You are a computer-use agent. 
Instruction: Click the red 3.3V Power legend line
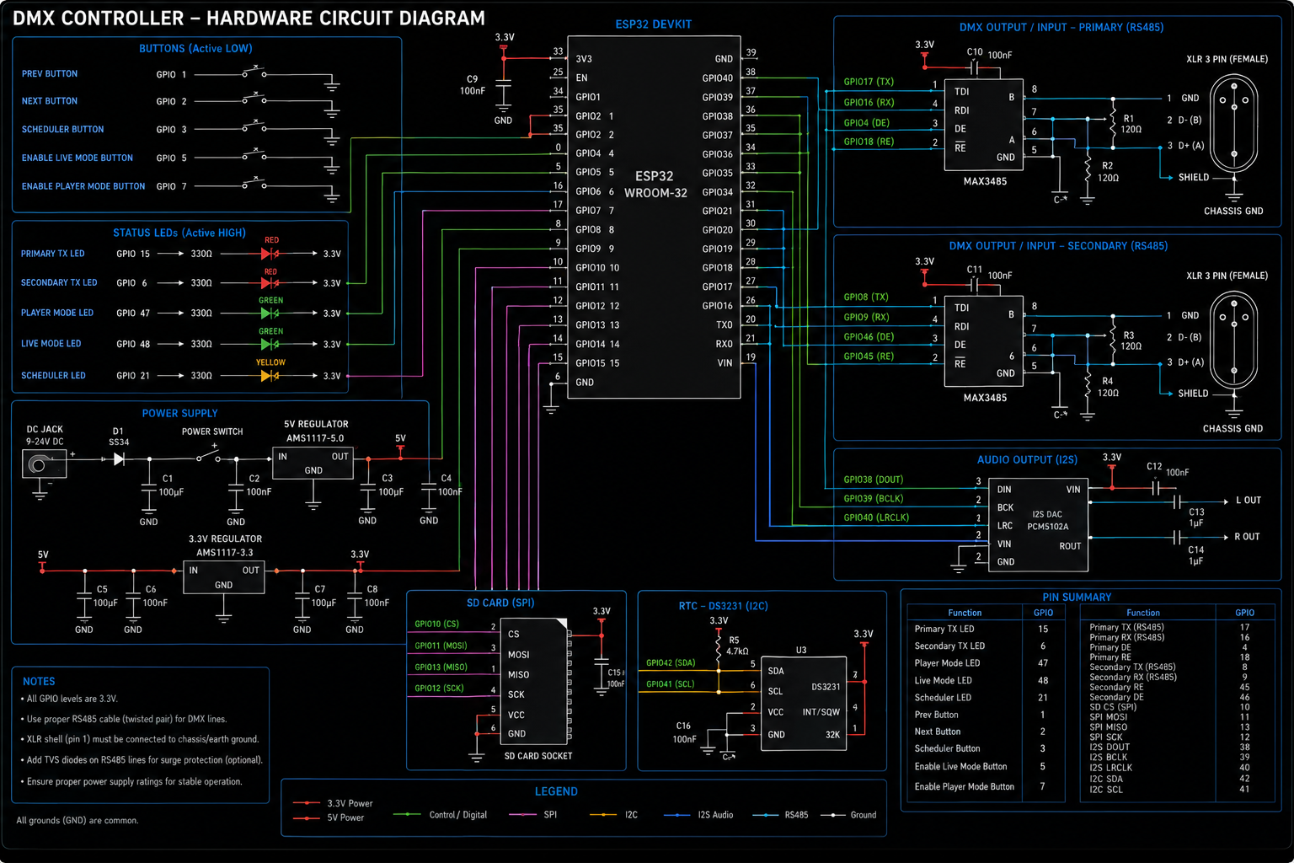(x=306, y=803)
